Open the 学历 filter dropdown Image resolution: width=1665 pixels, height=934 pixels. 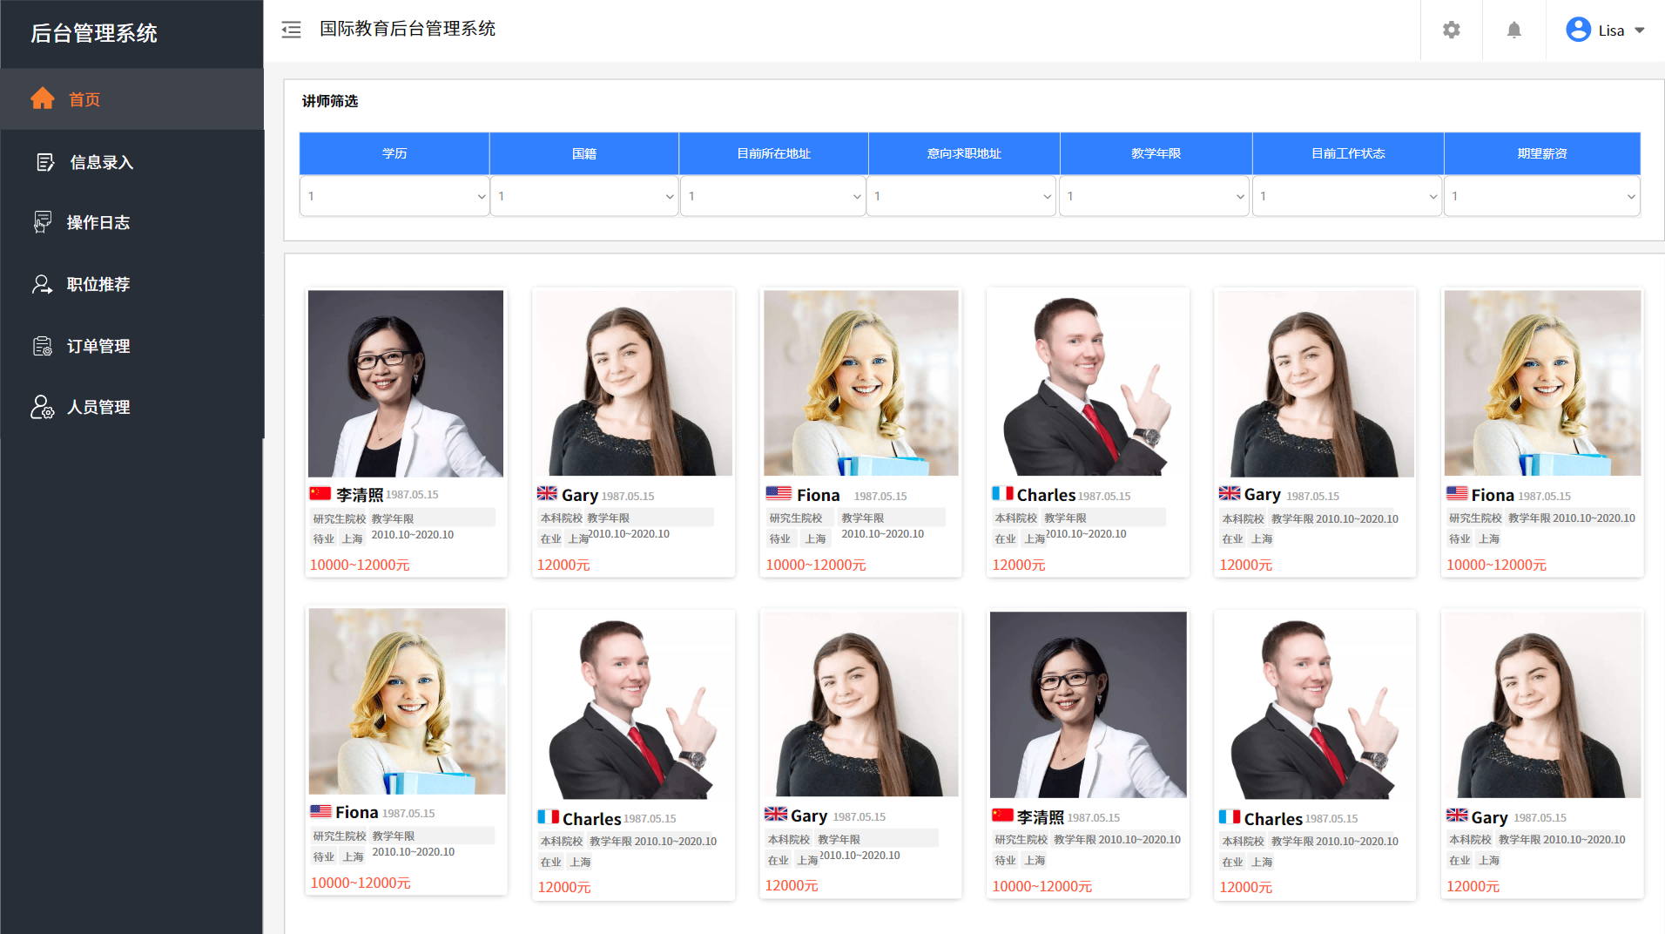point(394,196)
